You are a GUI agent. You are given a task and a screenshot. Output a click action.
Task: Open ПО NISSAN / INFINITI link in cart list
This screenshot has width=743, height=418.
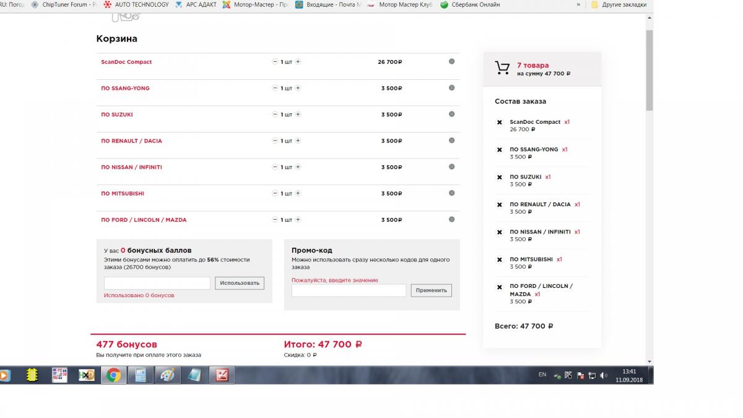click(x=131, y=167)
